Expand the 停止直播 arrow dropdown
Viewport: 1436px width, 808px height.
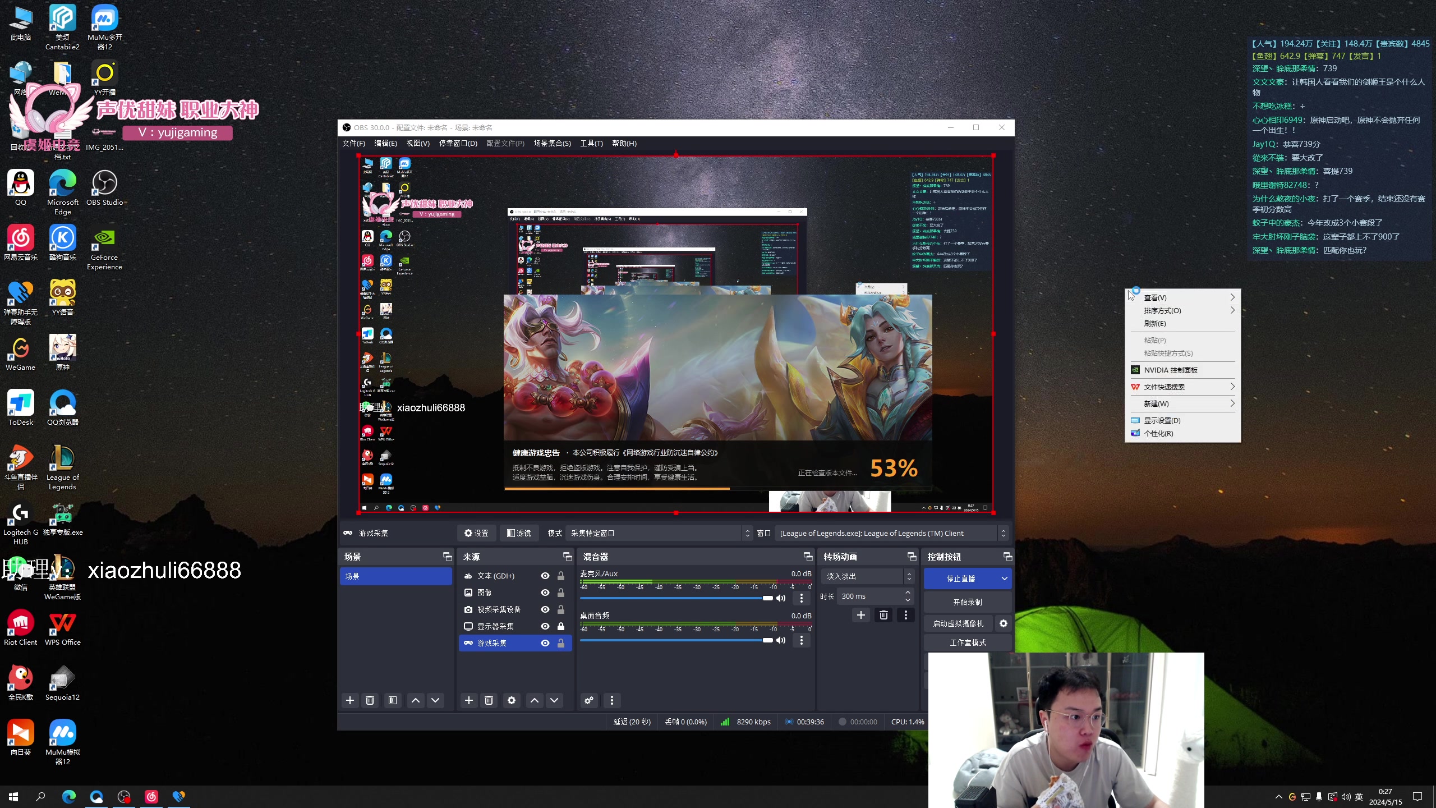(1004, 579)
